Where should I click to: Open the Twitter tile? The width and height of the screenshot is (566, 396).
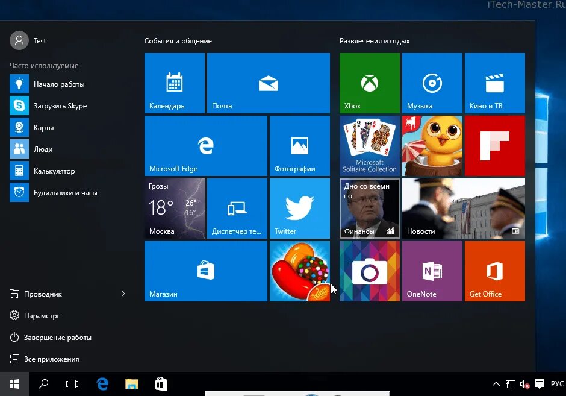299,208
